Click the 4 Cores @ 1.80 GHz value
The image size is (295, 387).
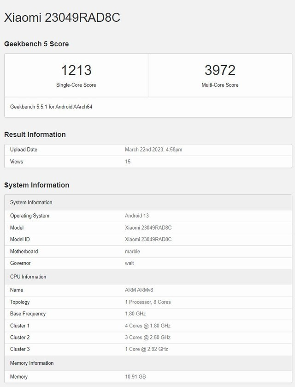pos(148,326)
